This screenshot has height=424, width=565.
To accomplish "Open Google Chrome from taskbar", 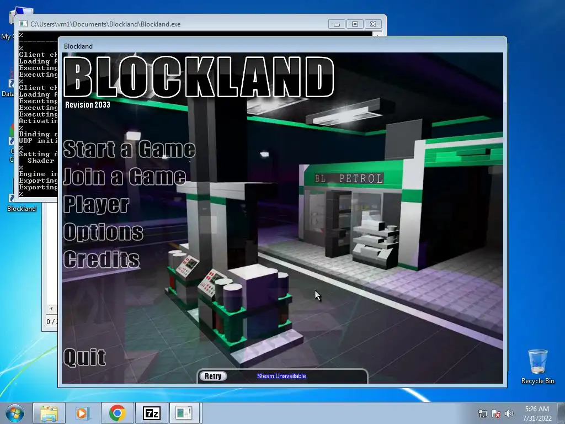I will click(x=117, y=413).
